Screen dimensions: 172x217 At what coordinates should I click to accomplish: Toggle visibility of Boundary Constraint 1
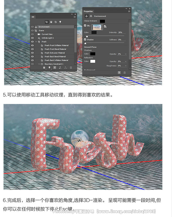(x=32, y=64)
